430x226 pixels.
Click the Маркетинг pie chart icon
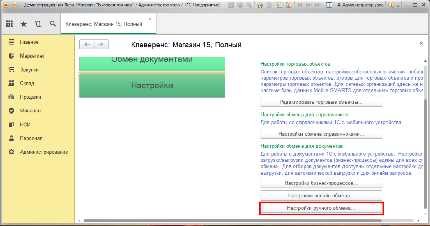(11, 55)
